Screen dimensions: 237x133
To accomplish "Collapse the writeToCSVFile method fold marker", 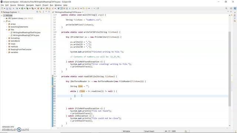I will click(56, 32).
